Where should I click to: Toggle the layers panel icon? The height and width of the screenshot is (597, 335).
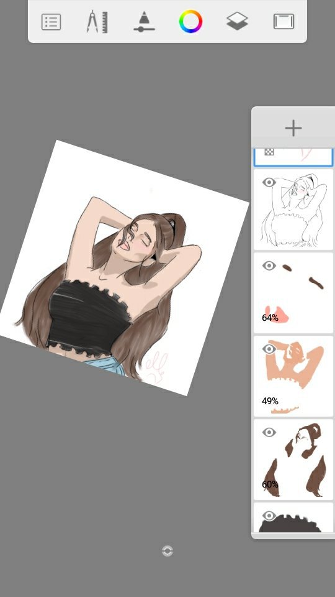pyautogui.click(x=238, y=21)
